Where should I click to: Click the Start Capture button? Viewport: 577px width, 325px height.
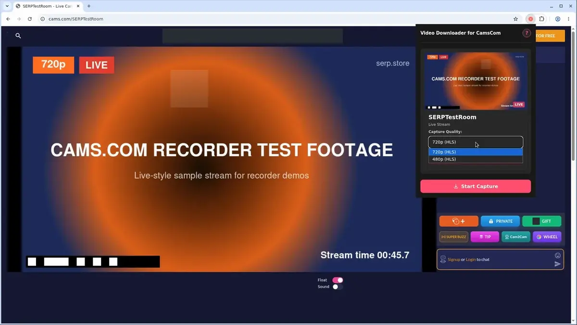point(476,186)
